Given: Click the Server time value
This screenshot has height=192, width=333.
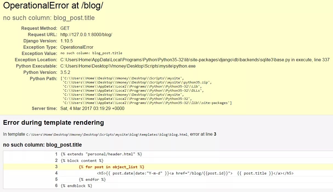Looking at the screenshot, I should (x=92, y=109).
